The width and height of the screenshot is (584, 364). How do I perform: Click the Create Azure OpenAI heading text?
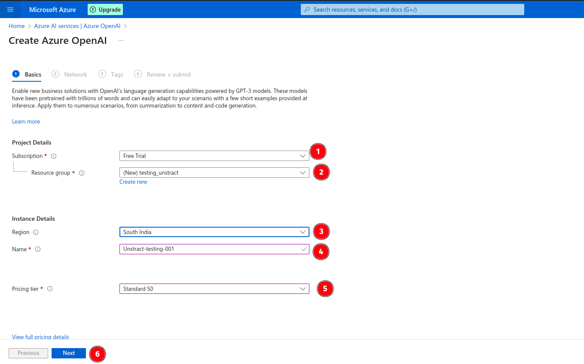click(x=58, y=40)
